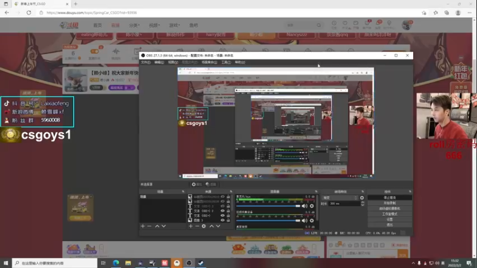
Task: Open Microsoft Edge from the taskbar
Action: (116, 263)
